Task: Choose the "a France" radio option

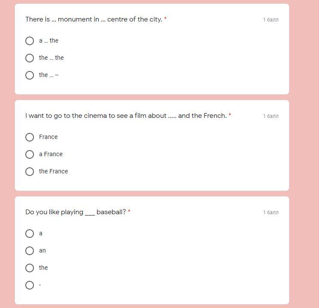Action: [30, 154]
